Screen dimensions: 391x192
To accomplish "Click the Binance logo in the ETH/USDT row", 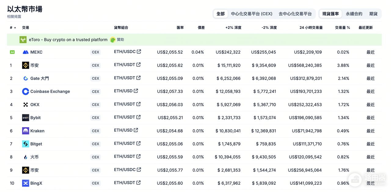I will (26, 65).
